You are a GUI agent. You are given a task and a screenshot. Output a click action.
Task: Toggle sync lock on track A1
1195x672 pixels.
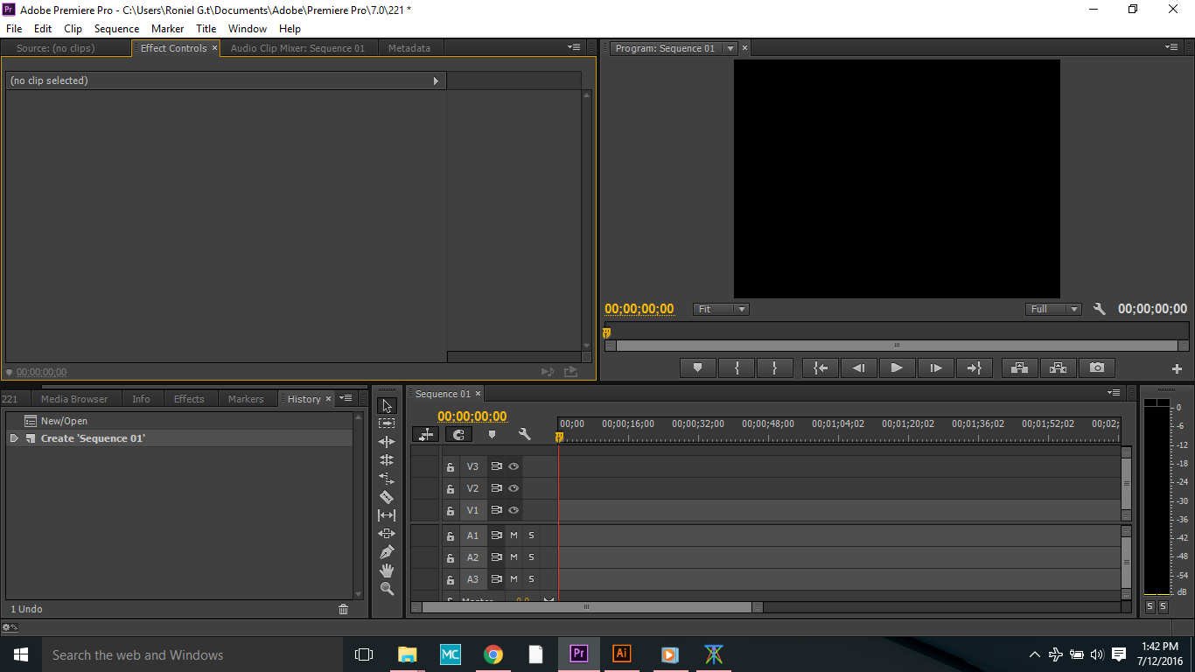point(496,535)
